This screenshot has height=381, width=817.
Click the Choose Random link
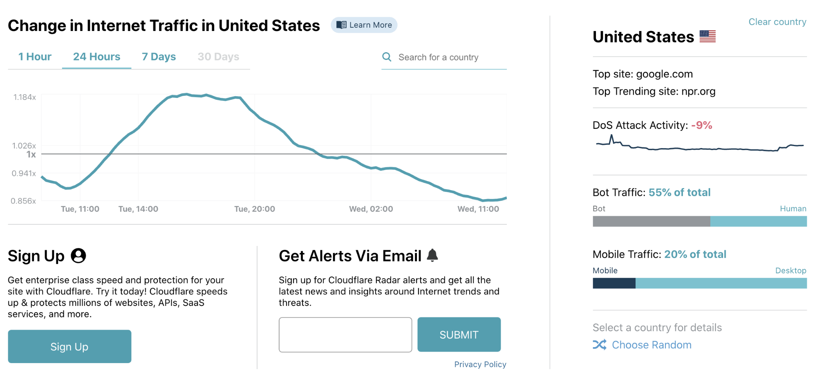pyautogui.click(x=651, y=345)
